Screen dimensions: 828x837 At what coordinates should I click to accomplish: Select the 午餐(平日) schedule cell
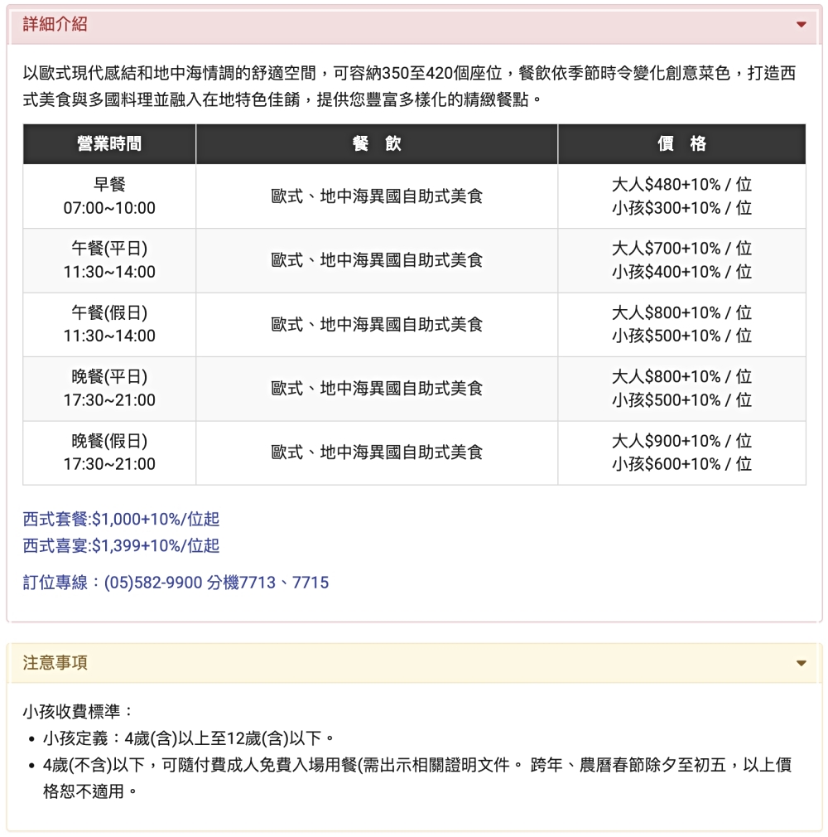pos(108,260)
